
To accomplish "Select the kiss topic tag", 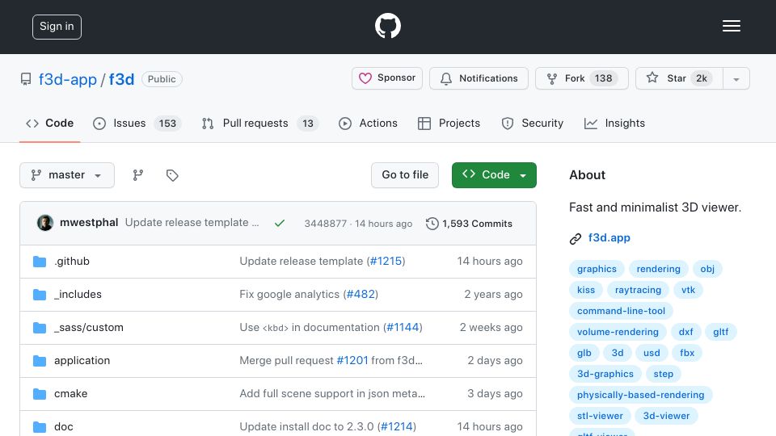I will (586, 290).
